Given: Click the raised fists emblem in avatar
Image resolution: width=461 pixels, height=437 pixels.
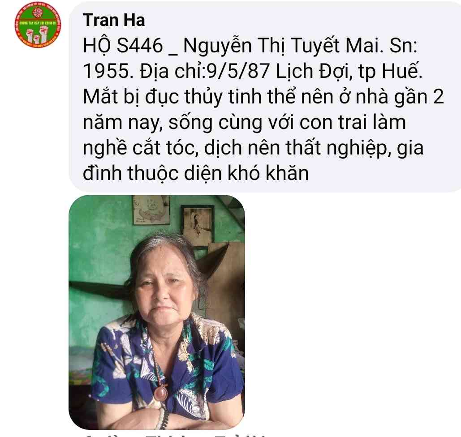Looking at the screenshot, I should click(37, 34).
